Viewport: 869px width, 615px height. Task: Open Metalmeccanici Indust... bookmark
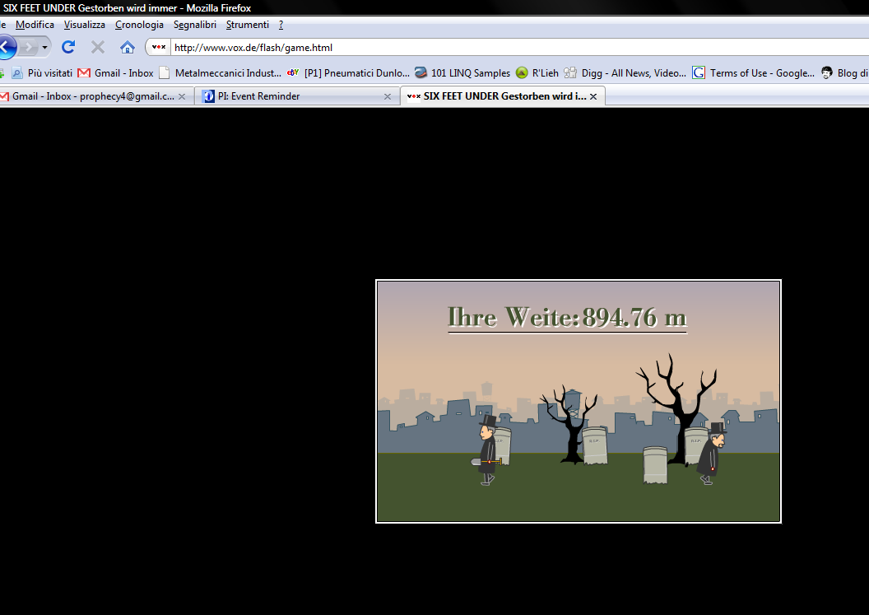click(220, 72)
